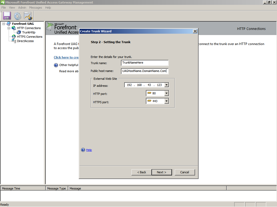Screen dimensions: 277x207
Task: Open the File menu
Action: 4,8
